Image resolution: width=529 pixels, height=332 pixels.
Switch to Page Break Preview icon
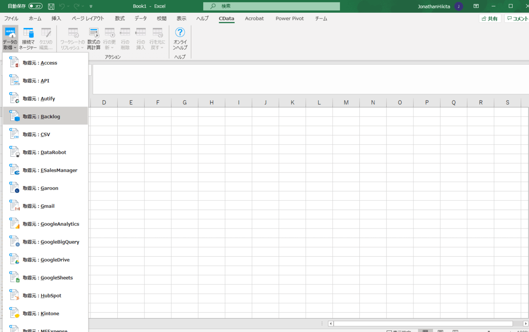coord(456,331)
